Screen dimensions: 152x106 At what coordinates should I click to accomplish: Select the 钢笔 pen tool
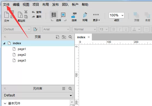coord(85,17)
